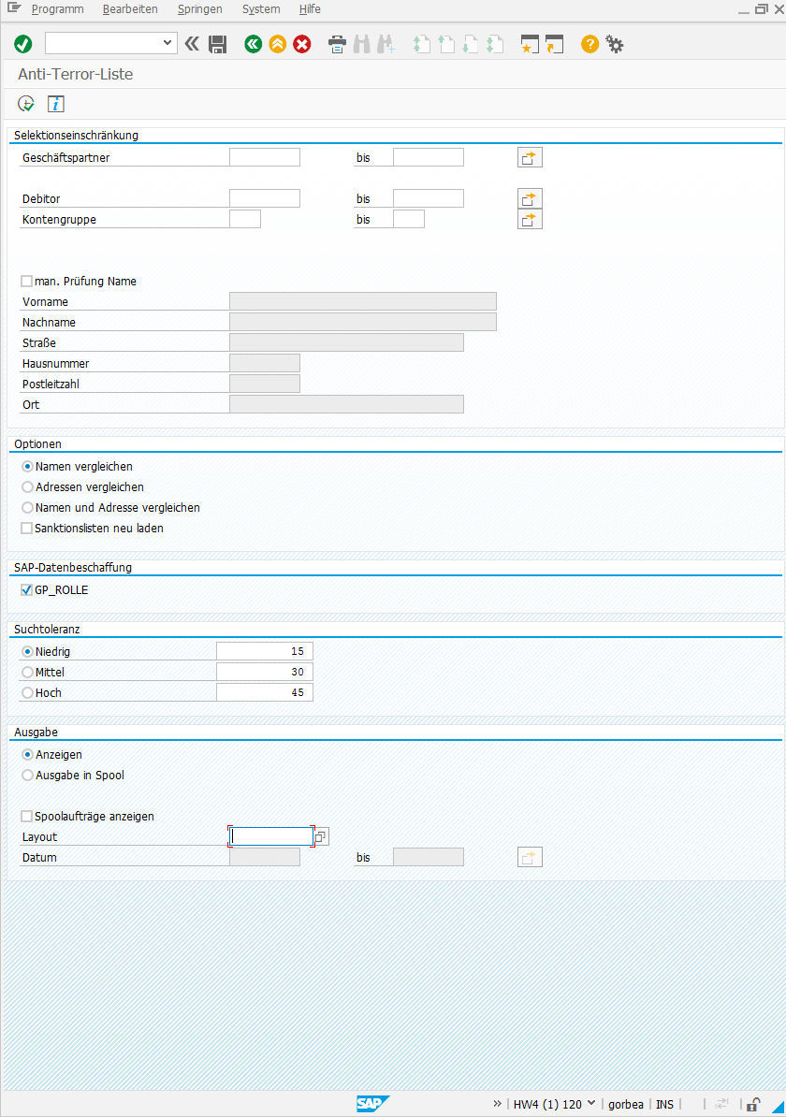Image resolution: width=786 pixels, height=1117 pixels.
Task: Open the HW4 system dropdown in status bar
Action: [x=592, y=1104]
